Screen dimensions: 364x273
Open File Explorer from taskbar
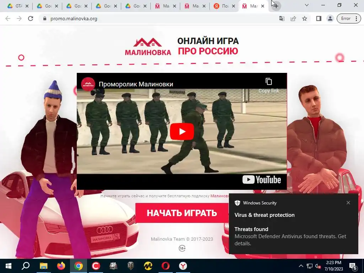point(43,266)
